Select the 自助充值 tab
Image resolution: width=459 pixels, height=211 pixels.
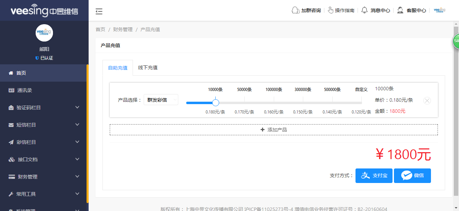coord(118,67)
